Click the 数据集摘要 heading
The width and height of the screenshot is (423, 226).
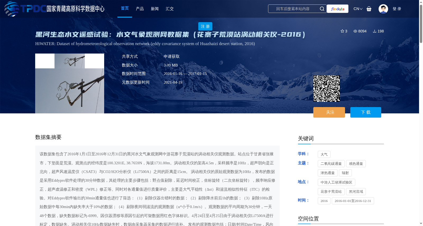click(48, 137)
